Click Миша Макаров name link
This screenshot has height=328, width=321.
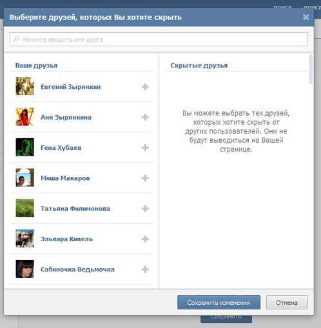(65, 178)
